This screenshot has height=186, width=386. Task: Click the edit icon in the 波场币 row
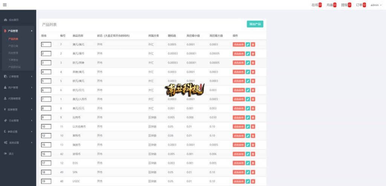coord(248,154)
